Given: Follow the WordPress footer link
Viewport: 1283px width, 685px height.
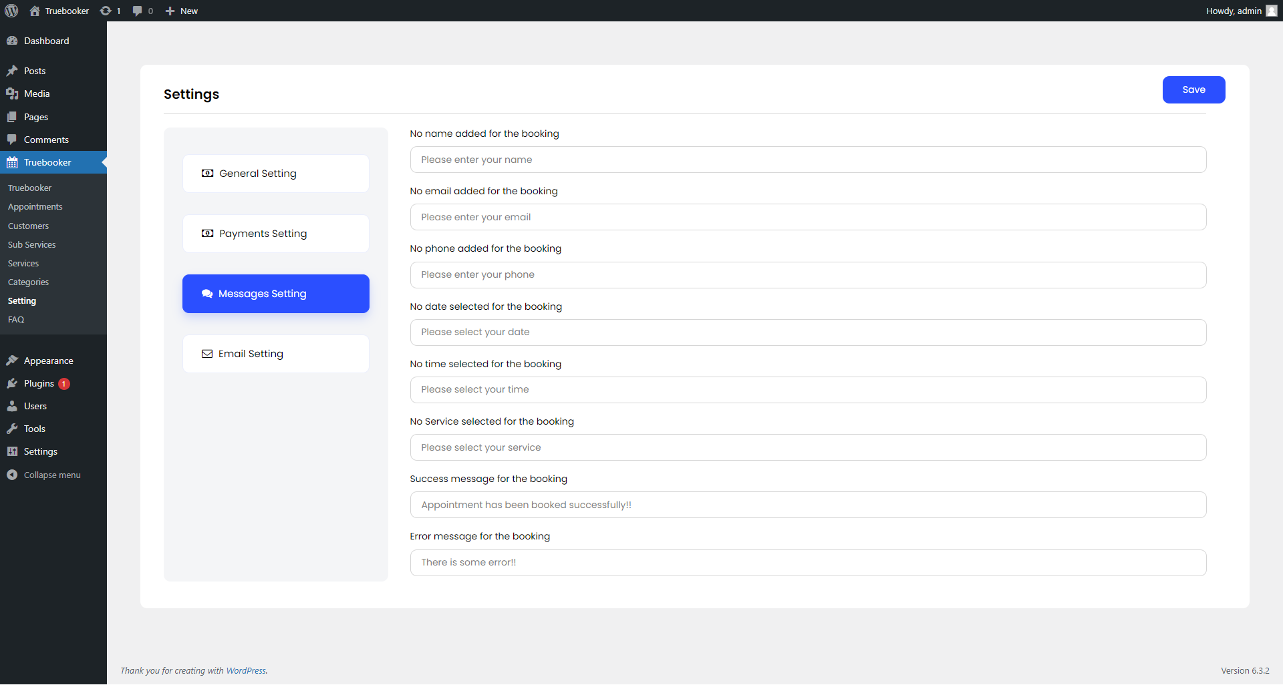Looking at the screenshot, I should (x=246, y=670).
